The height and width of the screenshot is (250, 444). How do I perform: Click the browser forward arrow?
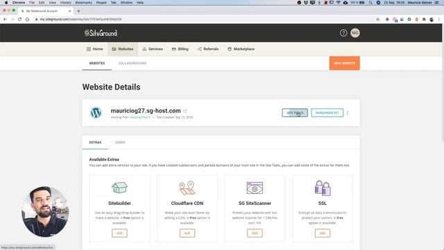pyautogui.click(x=12, y=19)
